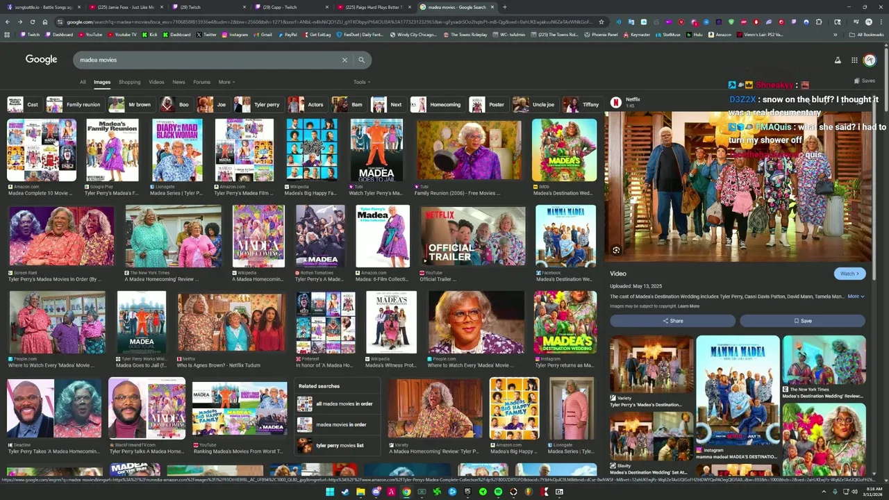Open Madea Complete 10 Movie Amazon thumbnail
This screenshot has height=500, width=889.
[x=42, y=150]
